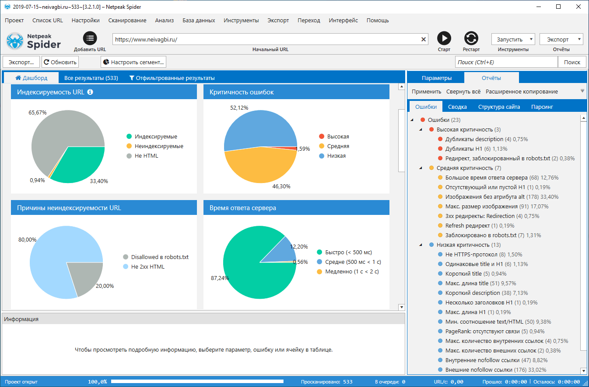Click the yellow Медленно (1 с < 2 с) legend swatch
The image size is (589, 387).
click(x=319, y=271)
